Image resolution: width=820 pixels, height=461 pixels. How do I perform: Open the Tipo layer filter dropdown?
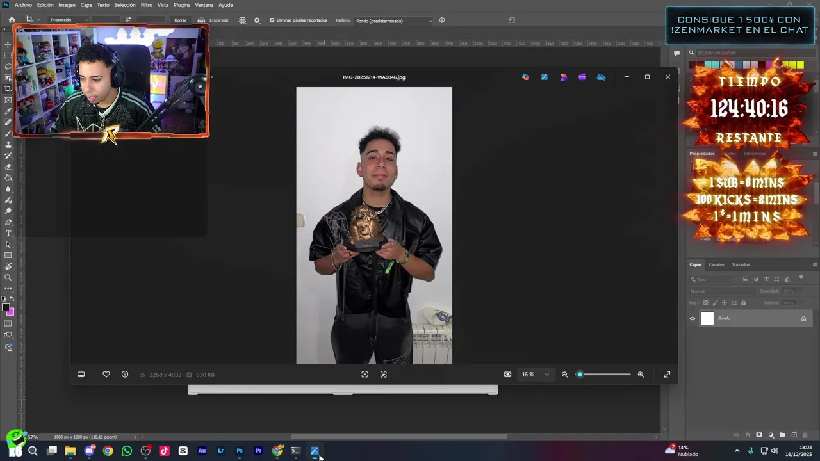pyautogui.click(x=712, y=279)
